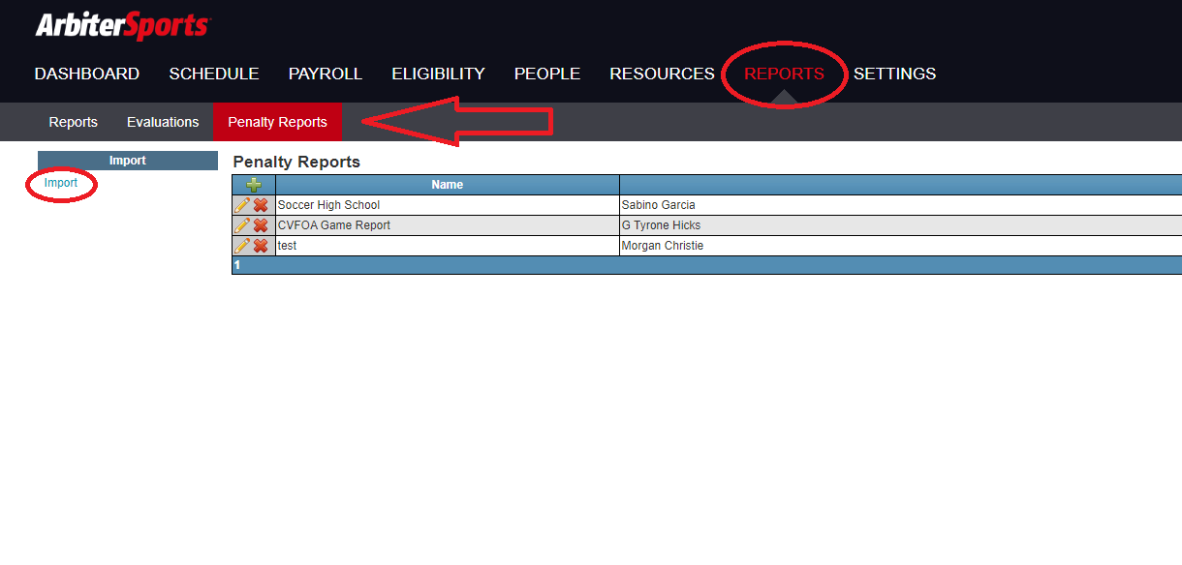The image size is (1182, 565).
Task: Switch to the Reports tab
Action: click(x=73, y=122)
